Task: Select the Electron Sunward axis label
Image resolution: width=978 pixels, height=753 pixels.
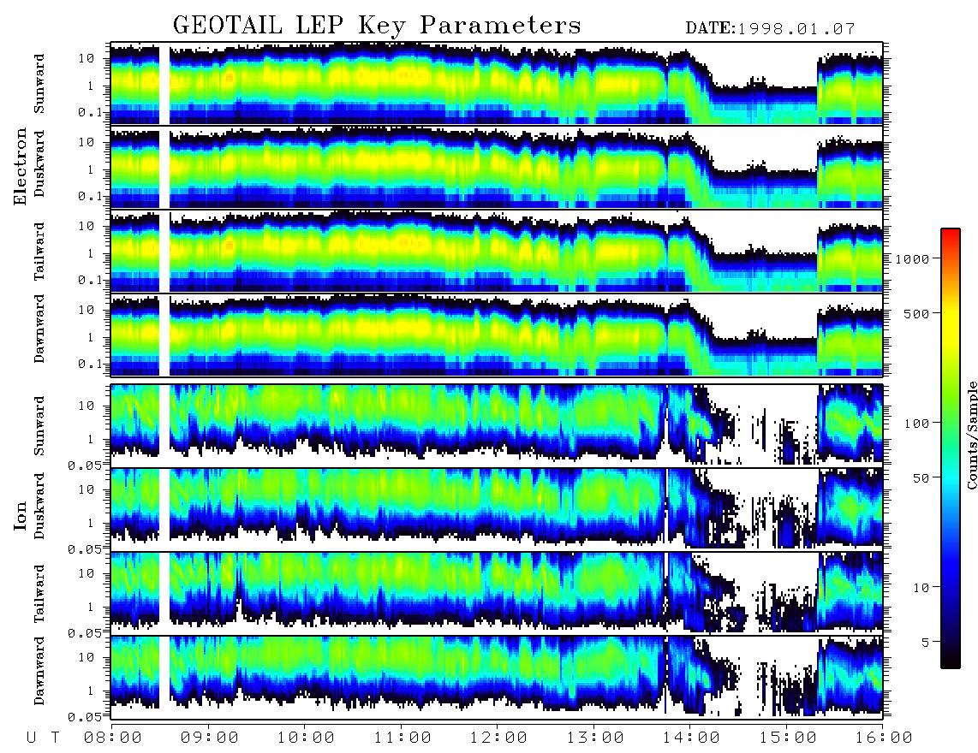Action: pos(39,84)
